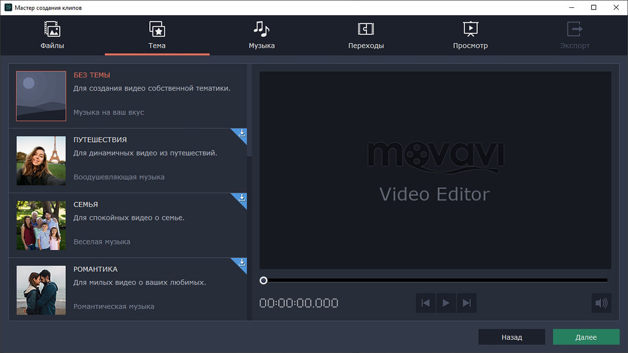
Task: Download the Романтика theme
Action: [242, 263]
